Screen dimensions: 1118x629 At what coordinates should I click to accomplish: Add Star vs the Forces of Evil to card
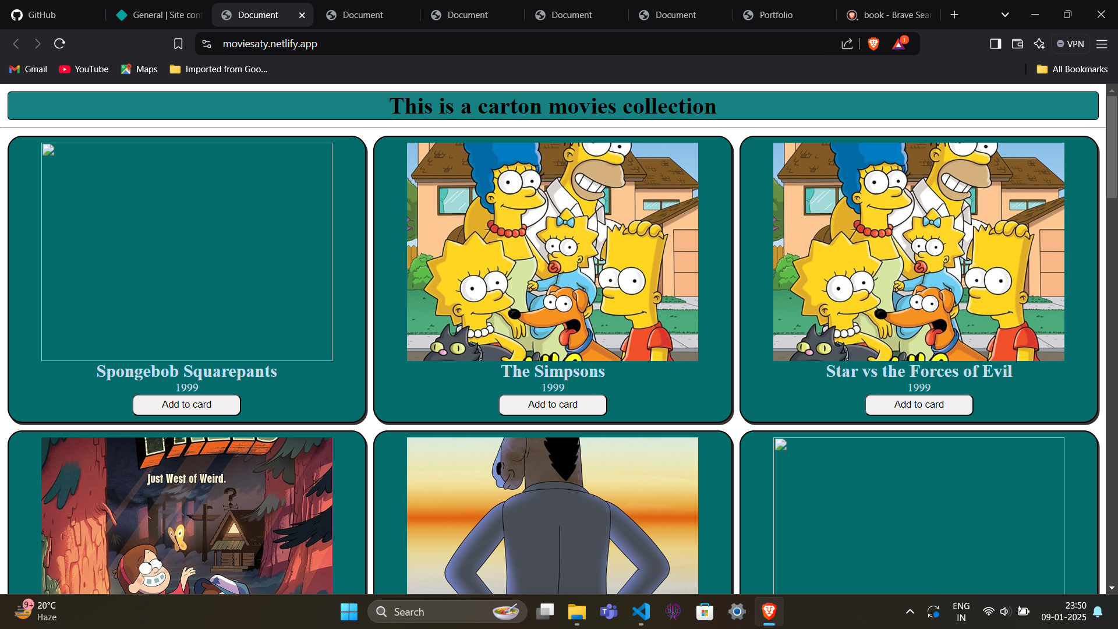click(x=919, y=405)
